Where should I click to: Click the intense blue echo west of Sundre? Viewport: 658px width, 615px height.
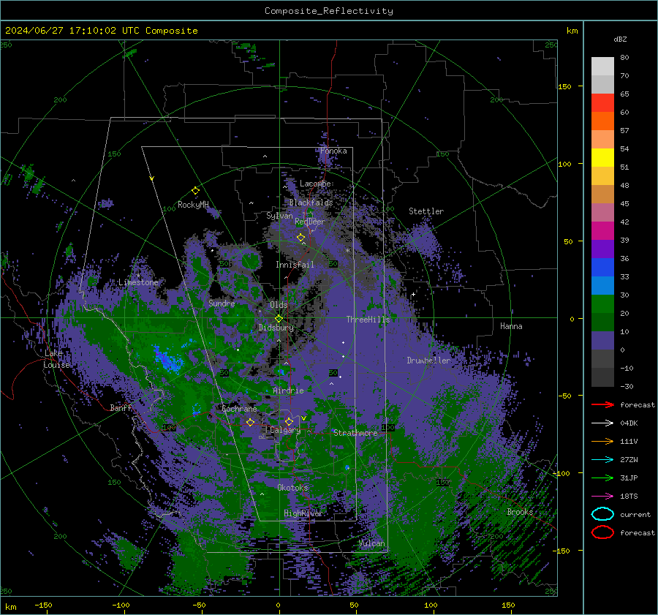tap(168, 361)
